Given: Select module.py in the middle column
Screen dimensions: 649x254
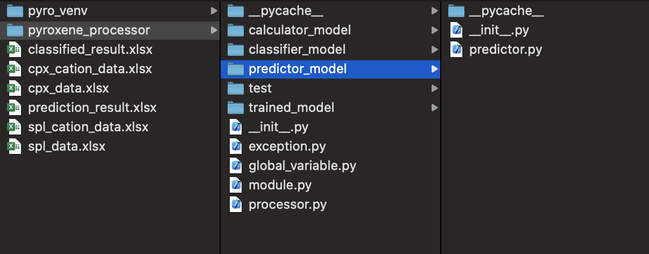Looking at the screenshot, I should pyautogui.click(x=280, y=185).
